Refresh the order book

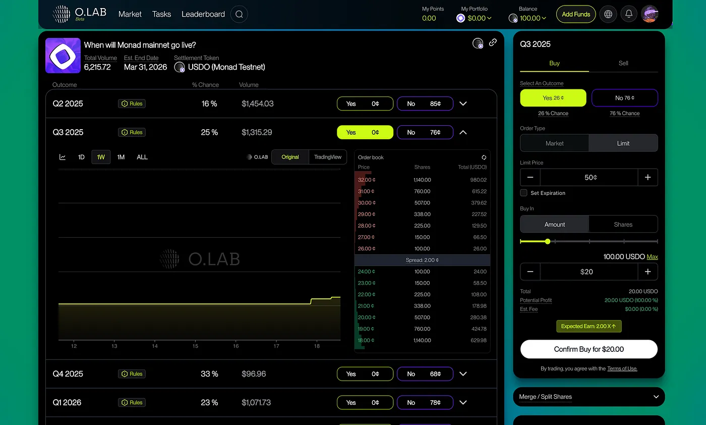pyautogui.click(x=484, y=157)
